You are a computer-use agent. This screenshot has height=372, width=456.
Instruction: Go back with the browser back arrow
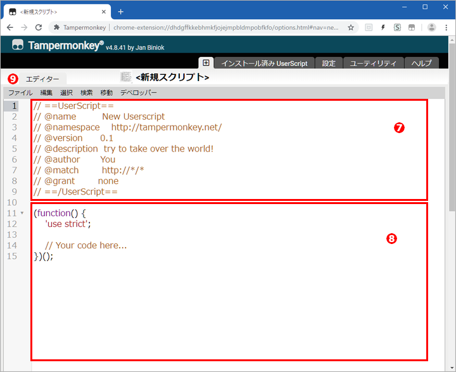(x=10, y=27)
